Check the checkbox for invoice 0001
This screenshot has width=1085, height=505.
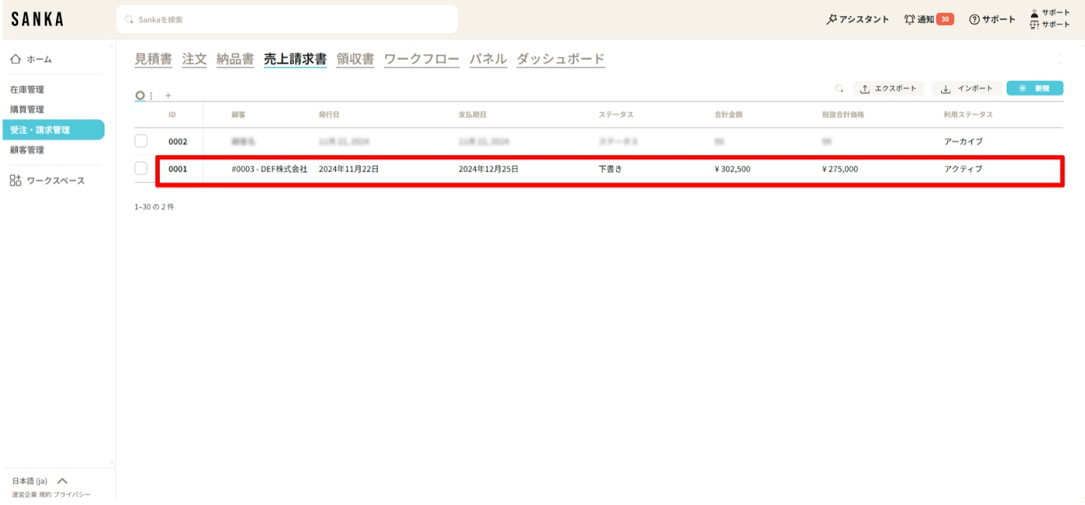[141, 168]
